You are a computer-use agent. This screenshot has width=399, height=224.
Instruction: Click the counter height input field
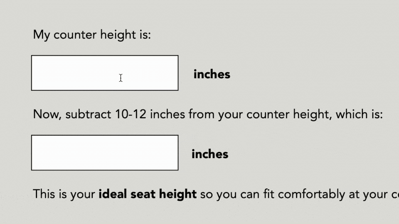(105, 73)
